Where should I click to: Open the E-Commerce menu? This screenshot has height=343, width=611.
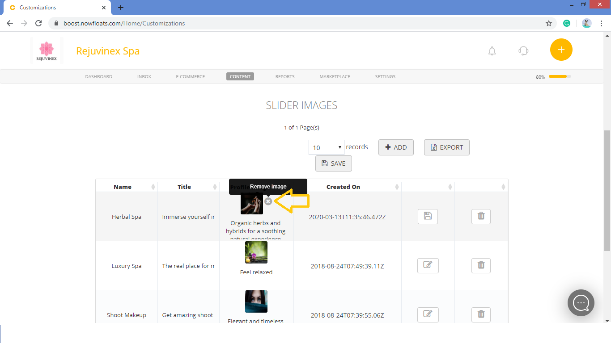pos(191,76)
